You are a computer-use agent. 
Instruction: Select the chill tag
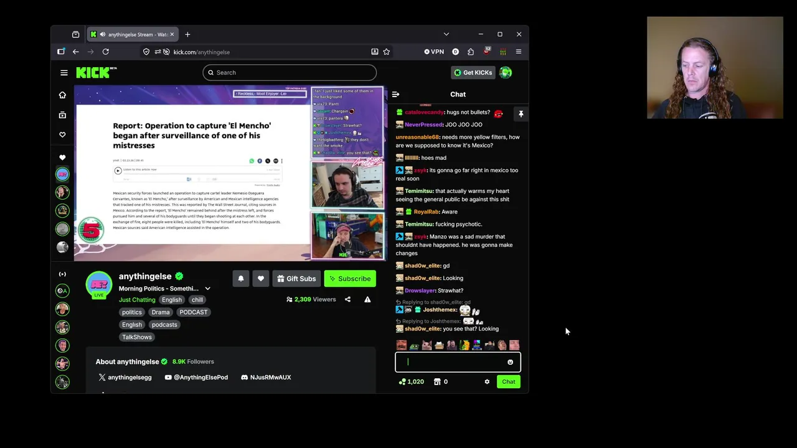point(197,300)
